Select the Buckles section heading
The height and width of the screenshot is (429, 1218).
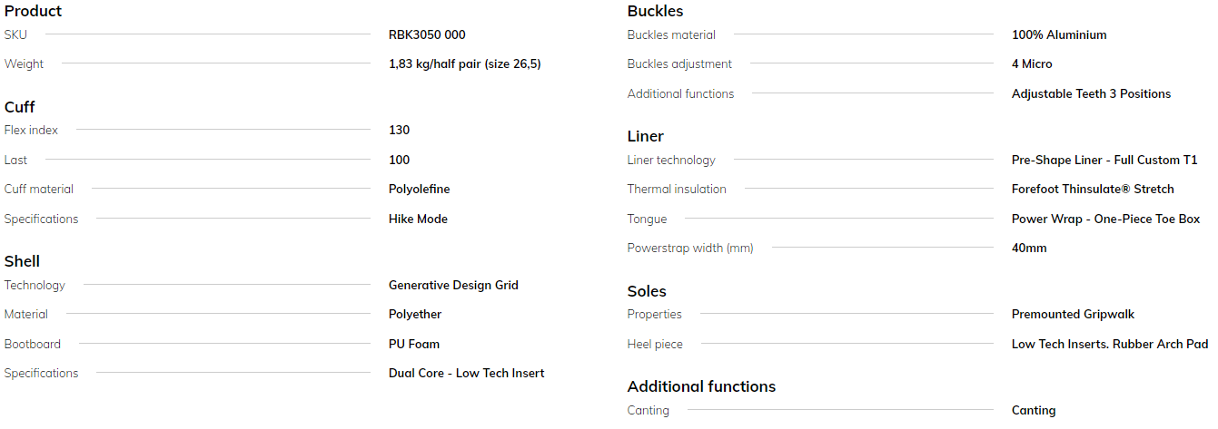point(655,11)
